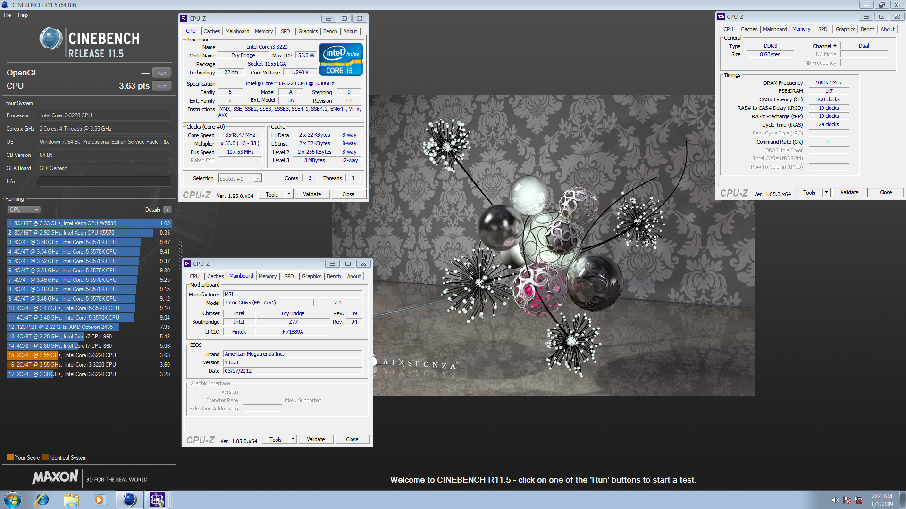Image resolution: width=906 pixels, height=509 pixels.
Task: Click Validate in Mainboard window
Action: pos(316,439)
